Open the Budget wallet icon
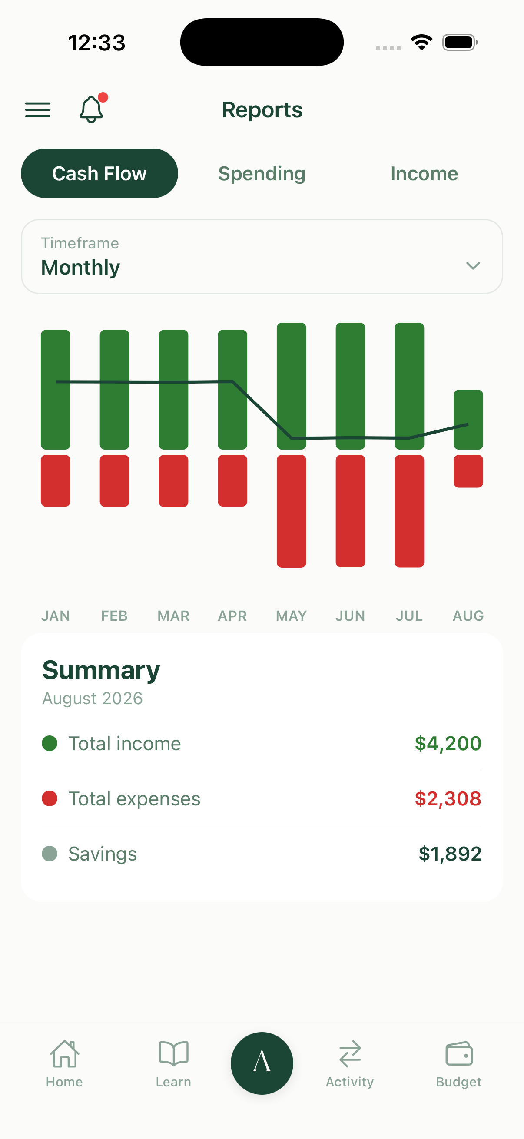The width and height of the screenshot is (524, 1139). [x=459, y=1054]
